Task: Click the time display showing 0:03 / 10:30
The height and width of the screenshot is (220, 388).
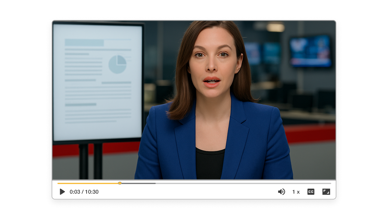Action: [x=85, y=192]
